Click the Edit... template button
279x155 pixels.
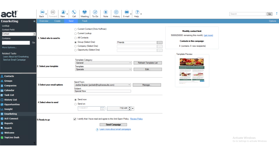click(148, 69)
